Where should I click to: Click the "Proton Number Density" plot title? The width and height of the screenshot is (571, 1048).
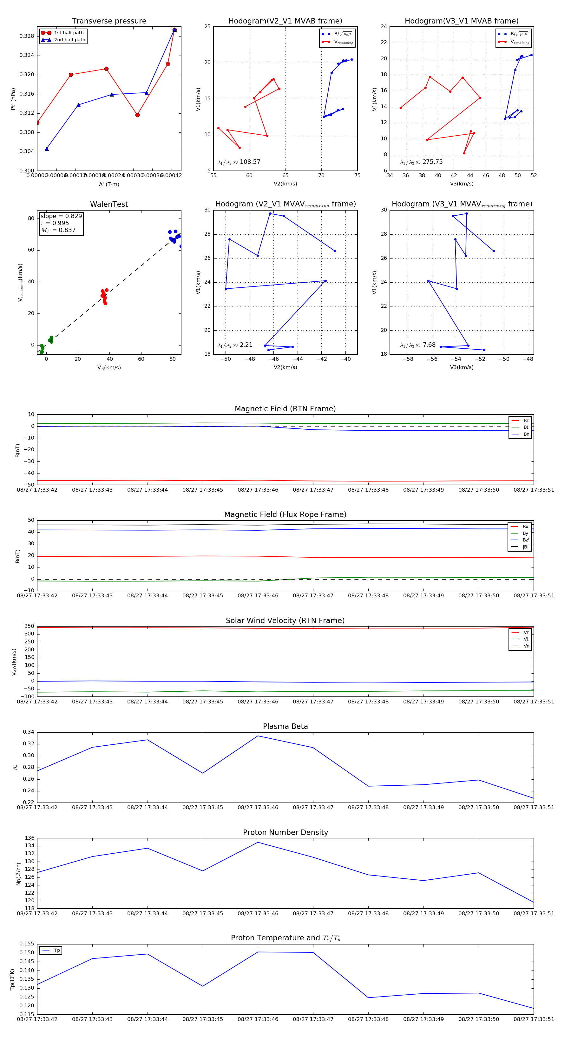[285, 832]
